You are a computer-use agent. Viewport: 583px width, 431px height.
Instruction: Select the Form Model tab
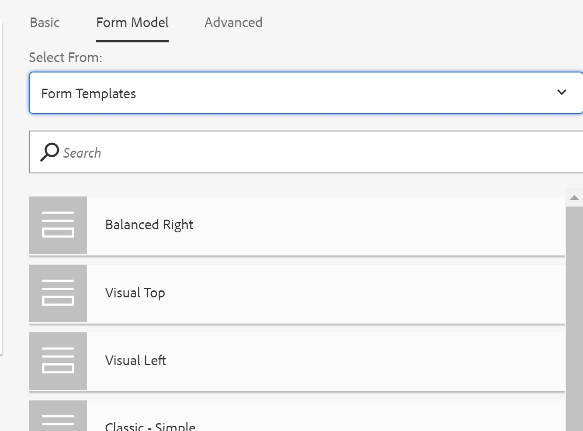132,23
